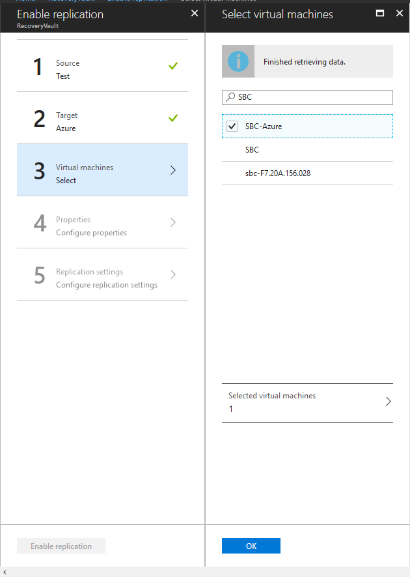Click the Properties step chevron
The image size is (410, 577).
pyautogui.click(x=173, y=222)
